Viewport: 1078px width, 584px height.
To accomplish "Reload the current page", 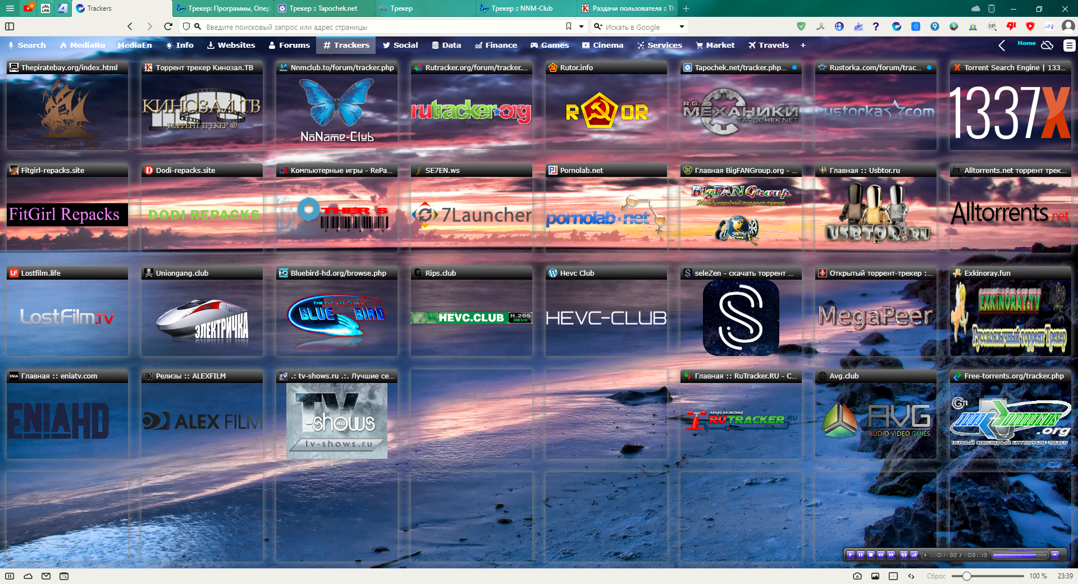I will tap(168, 26).
